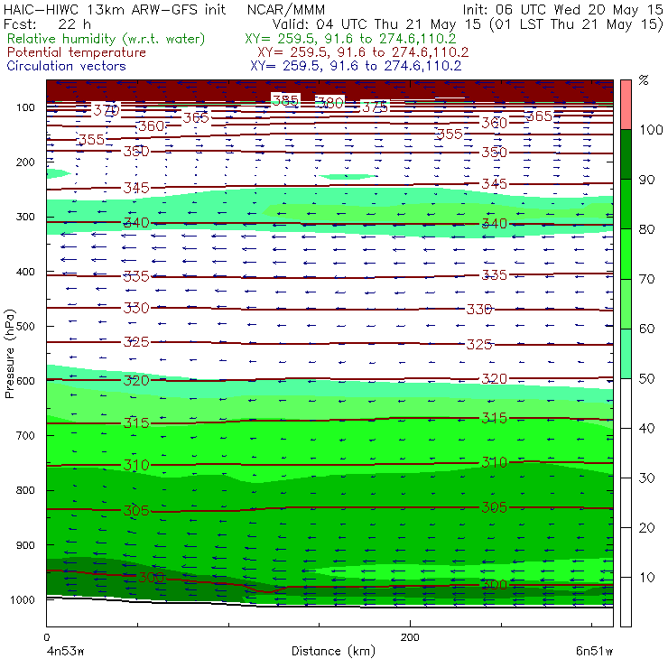This screenshot has height=668, width=668.
Task: Click the colorbar tick label '50'
Action: coord(646,379)
